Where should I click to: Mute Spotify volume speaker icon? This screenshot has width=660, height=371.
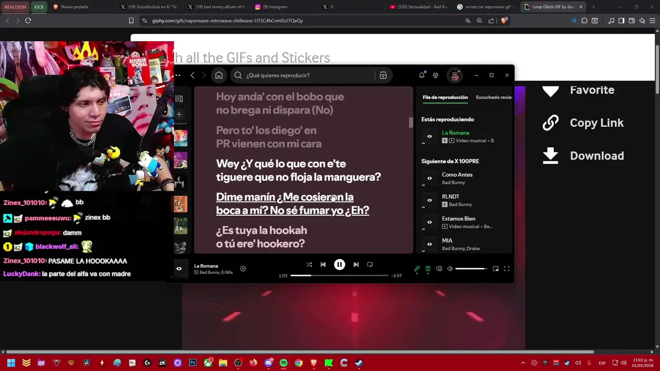click(450, 268)
